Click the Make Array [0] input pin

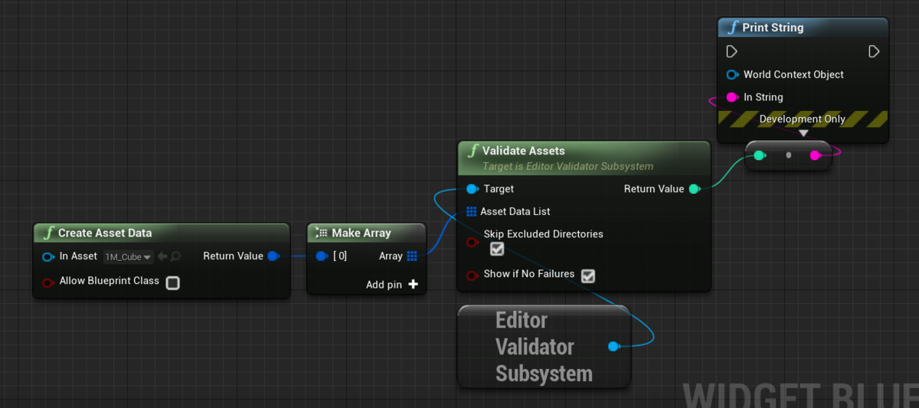tap(322, 256)
